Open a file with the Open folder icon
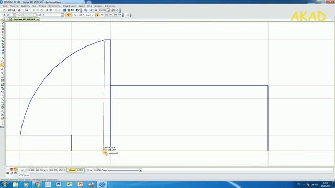 [x=9, y=10]
